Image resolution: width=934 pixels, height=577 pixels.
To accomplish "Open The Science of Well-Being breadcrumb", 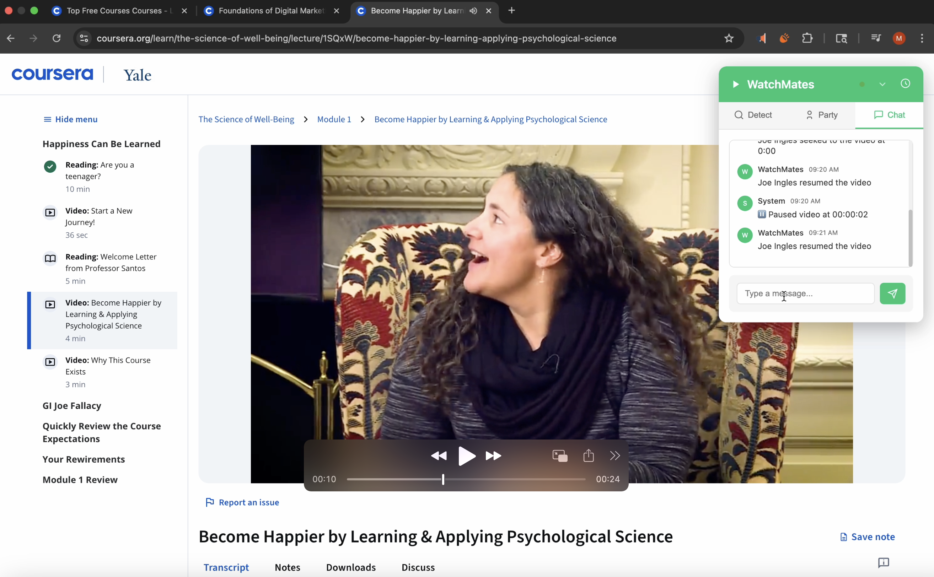I will (246, 119).
